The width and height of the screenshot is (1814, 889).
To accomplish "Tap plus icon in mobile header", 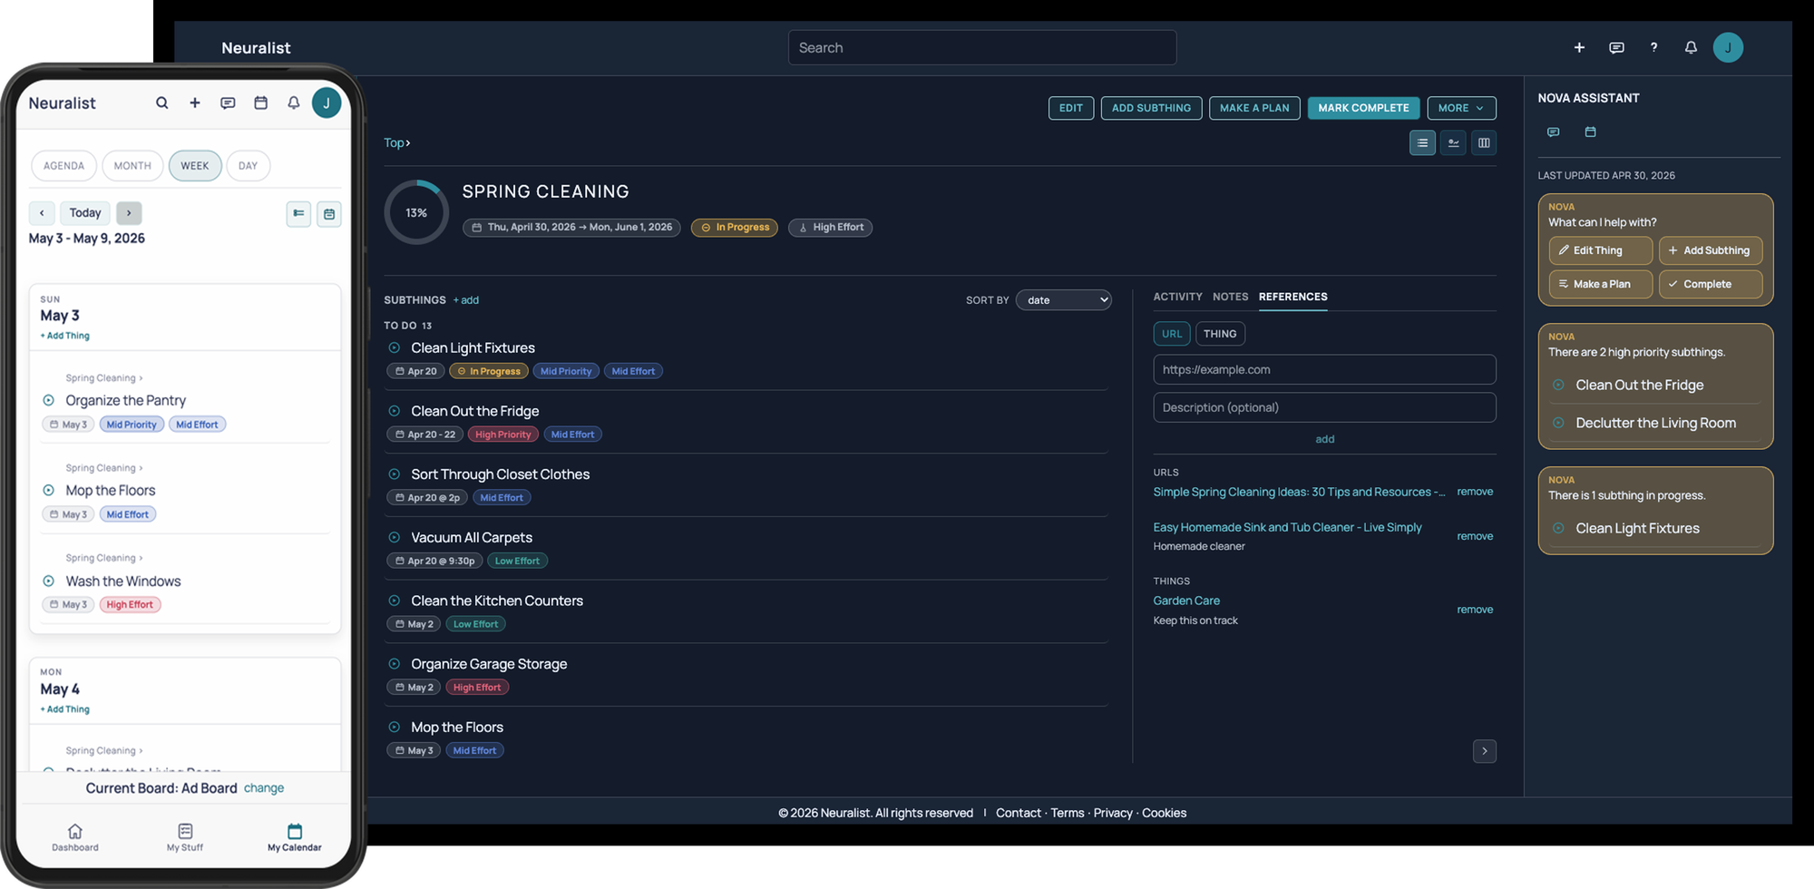I will pos(195,103).
